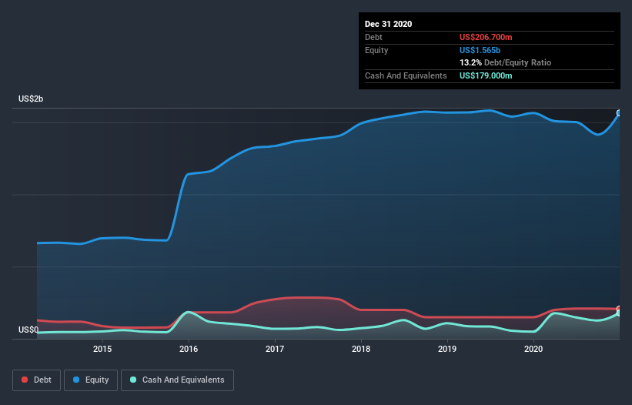Click the 2018 x-axis label

pyautogui.click(x=361, y=349)
